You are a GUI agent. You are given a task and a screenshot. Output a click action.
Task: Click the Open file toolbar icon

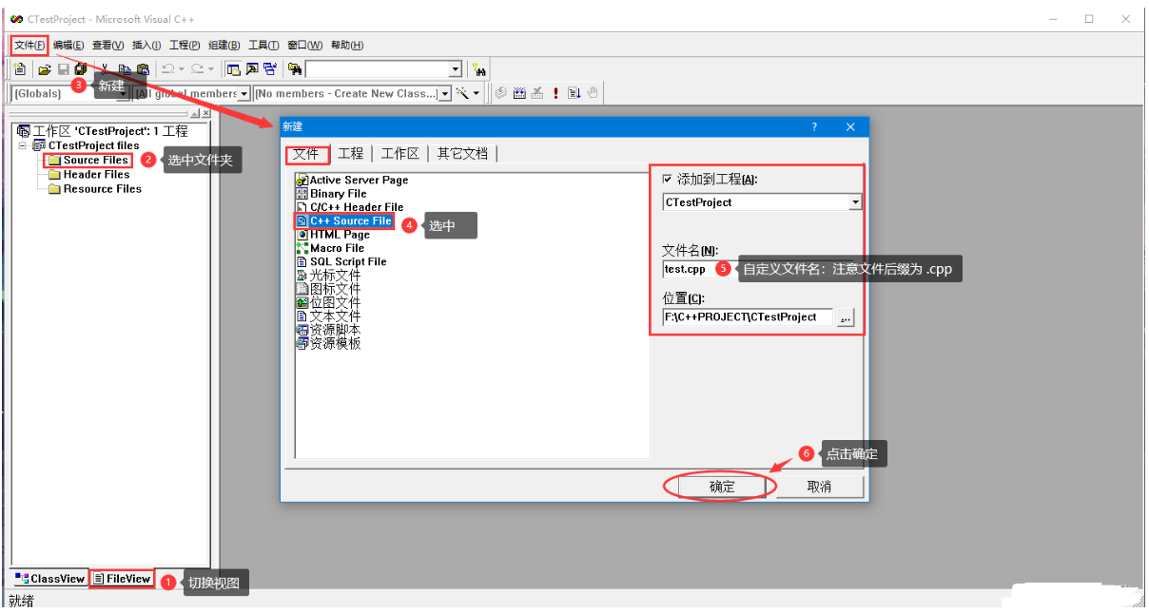(45, 68)
